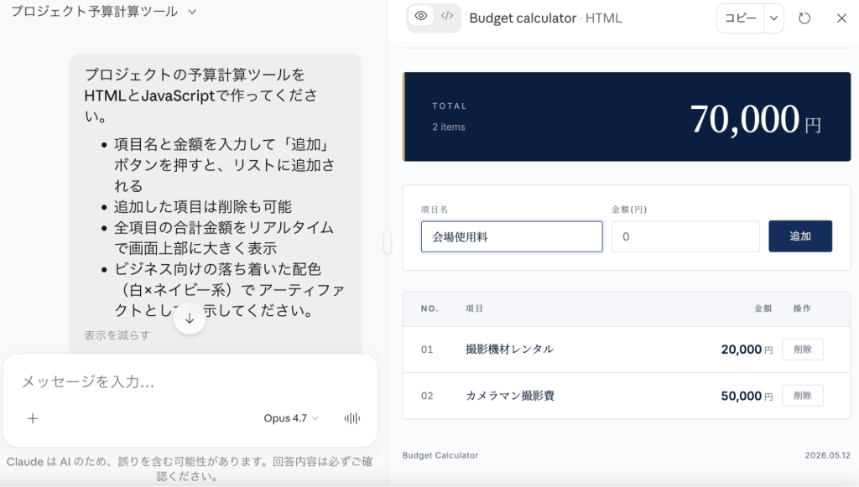859x487 pixels.
Task: Click the 操作 column header
Action: (802, 308)
